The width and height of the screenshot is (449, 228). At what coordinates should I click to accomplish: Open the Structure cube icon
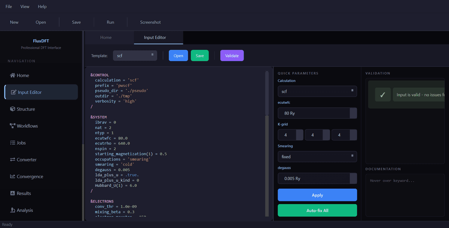13,109
